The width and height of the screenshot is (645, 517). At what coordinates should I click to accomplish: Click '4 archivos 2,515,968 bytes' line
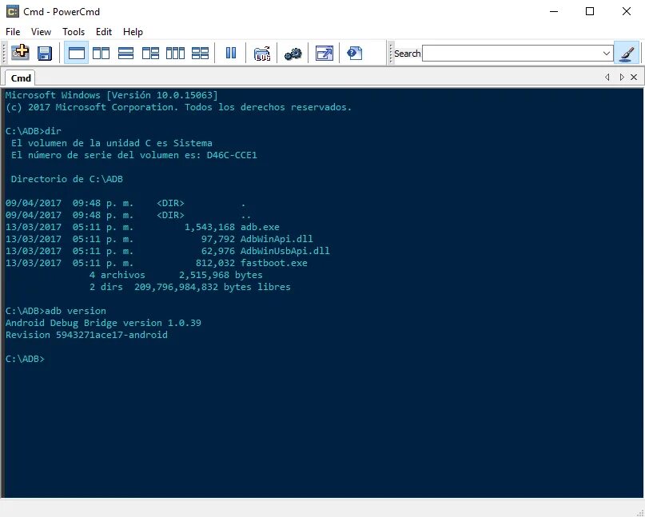pyautogui.click(x=176, y=275)
